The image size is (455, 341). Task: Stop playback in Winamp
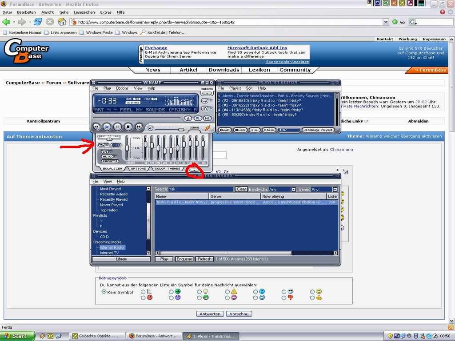tap(128, 127)
